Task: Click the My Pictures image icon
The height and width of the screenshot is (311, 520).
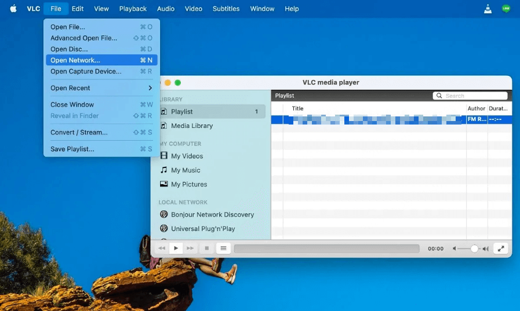Action: click(164, 184)
